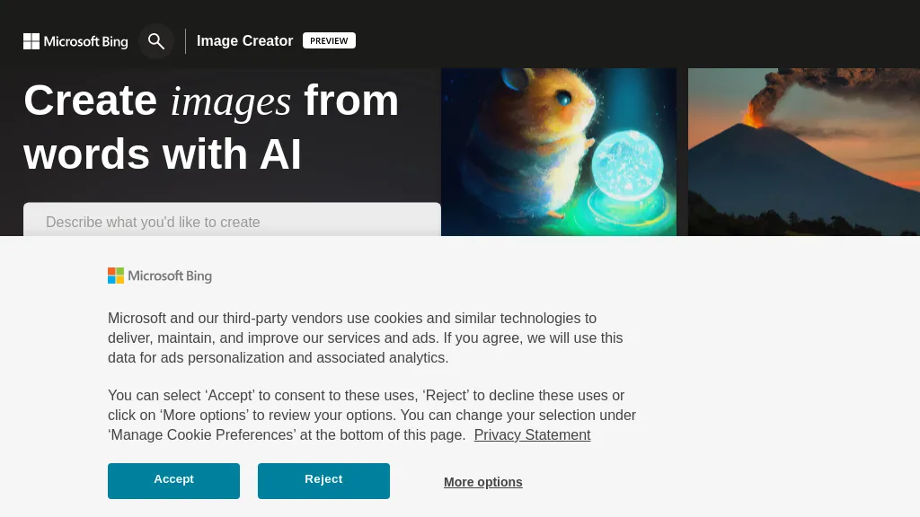Click the white four-square Microsoft logo in header

point(31,41)
